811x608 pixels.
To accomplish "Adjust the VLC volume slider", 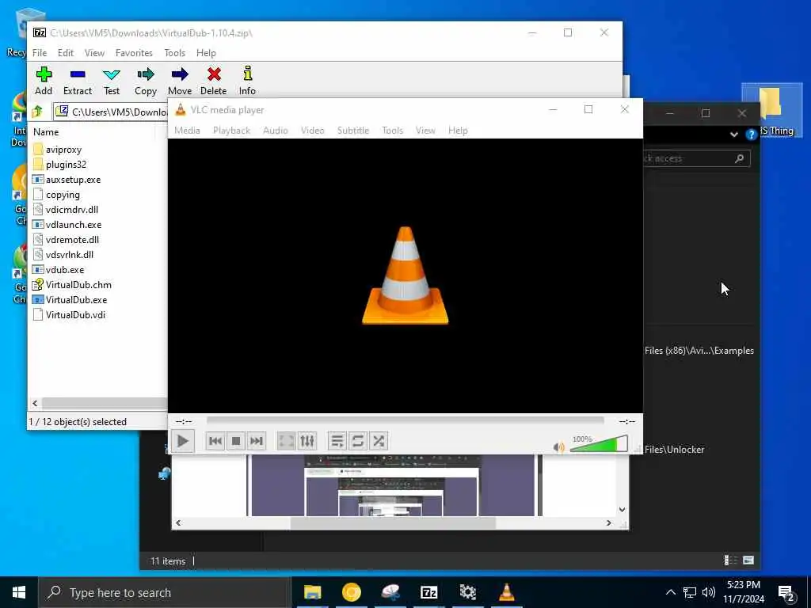I will (x=599, y=444).
